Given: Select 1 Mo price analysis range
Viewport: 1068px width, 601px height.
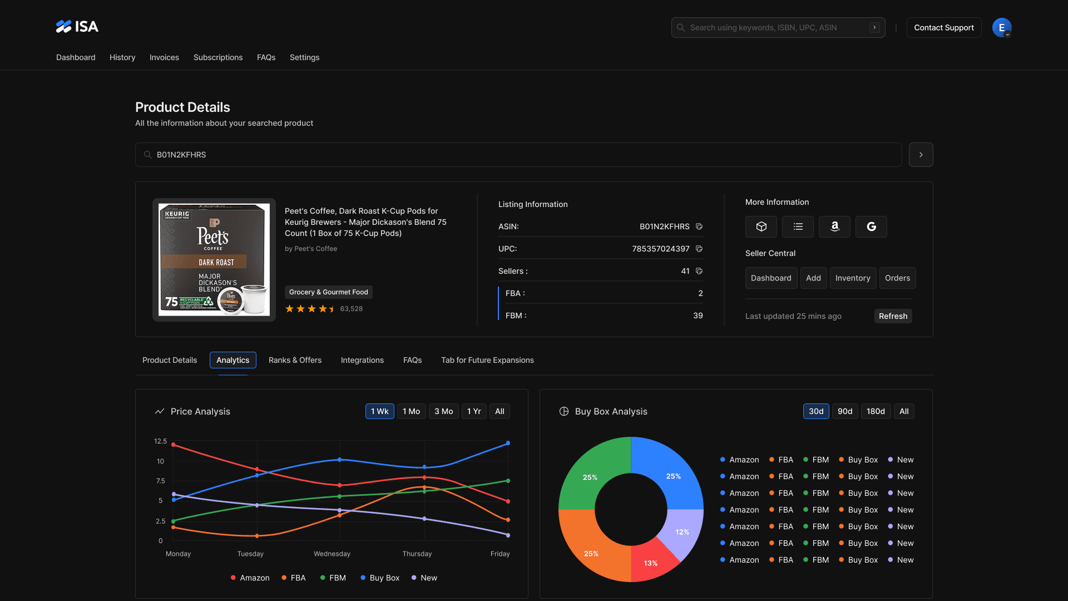Looking at the screenshot, I should (x=411, y=411).
